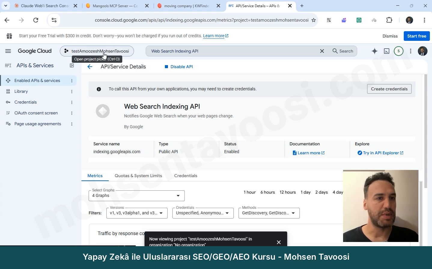Bookmark this page with the star icon
Screen dimensions: 432x269
pos(314,20)
